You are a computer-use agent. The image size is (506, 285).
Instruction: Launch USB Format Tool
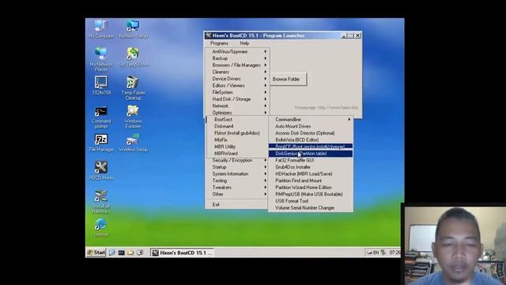click(311, 201)
